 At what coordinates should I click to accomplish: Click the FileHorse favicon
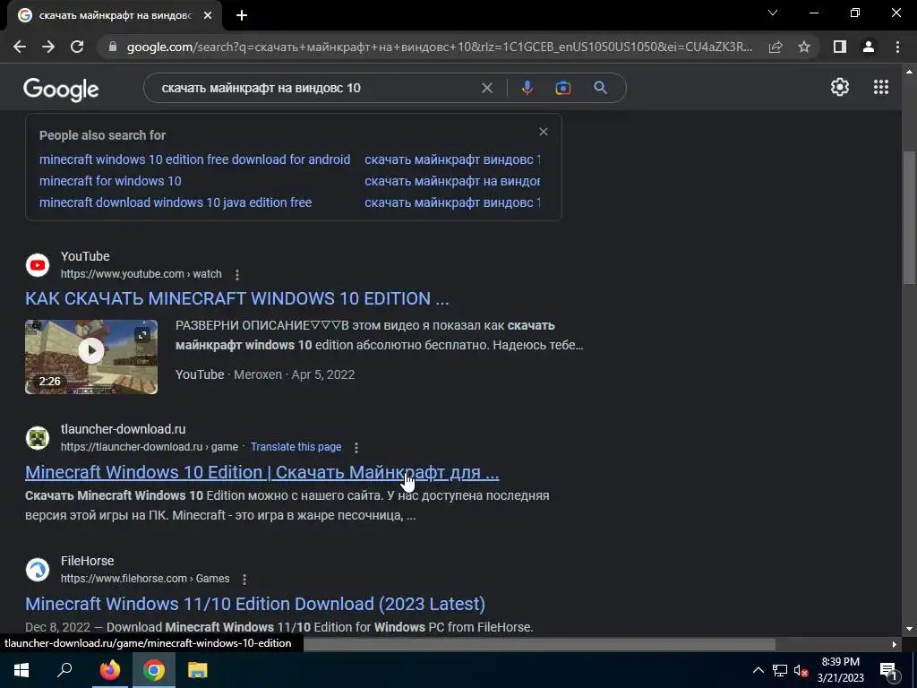[38, 569]
